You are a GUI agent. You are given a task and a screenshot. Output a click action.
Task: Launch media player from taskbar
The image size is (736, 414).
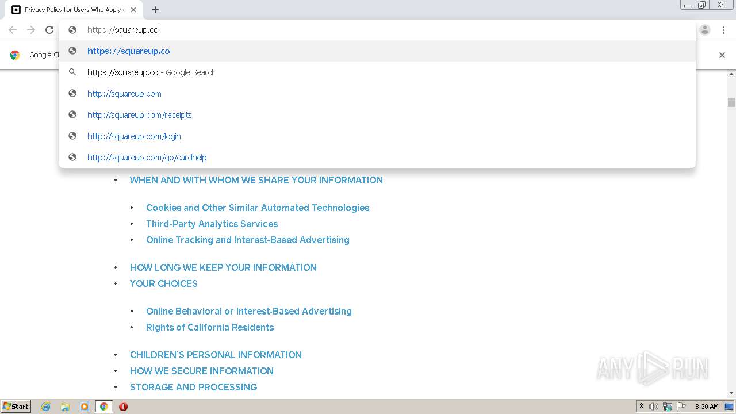pos(85,407)
